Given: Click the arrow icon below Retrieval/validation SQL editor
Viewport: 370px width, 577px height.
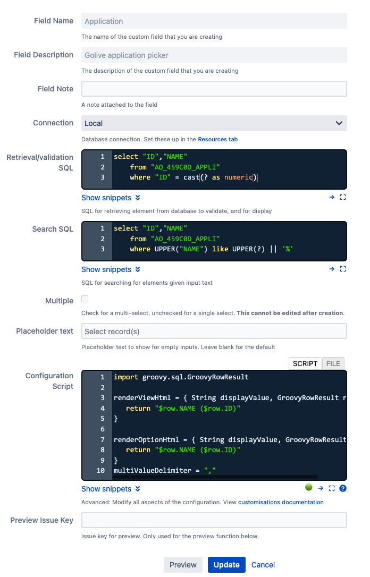Looking at the screenshot, I should pyautogui.click(x=332, y=197).
